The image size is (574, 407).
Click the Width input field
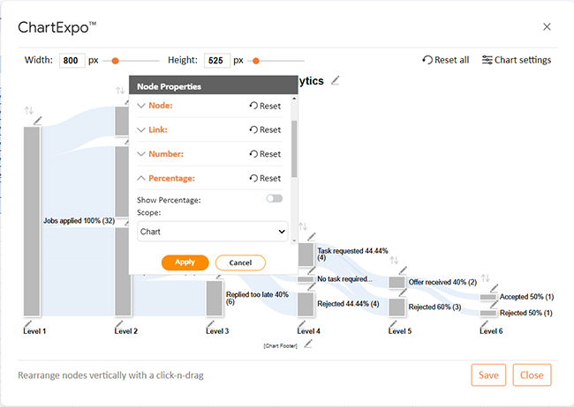72,60
